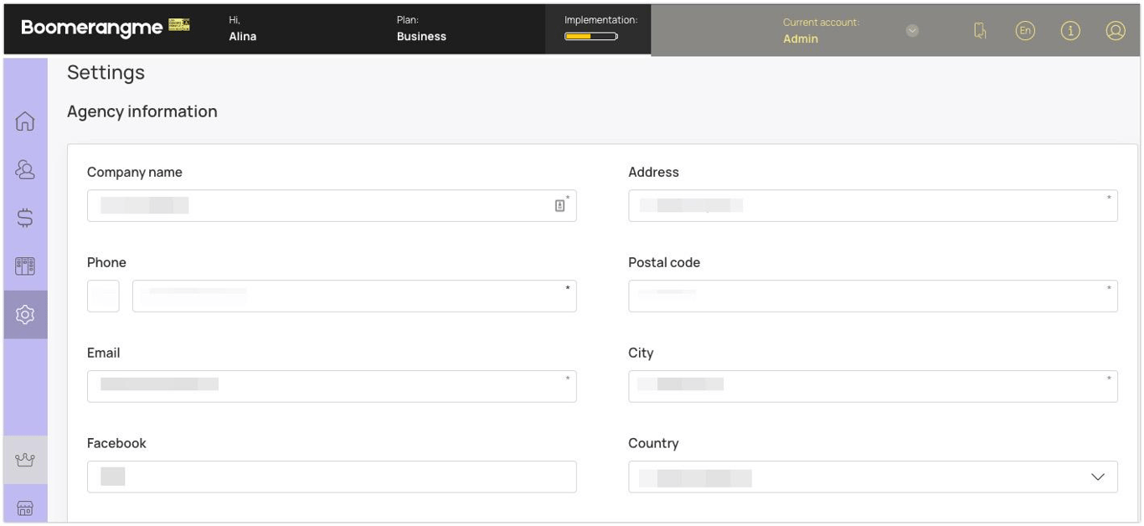Click into the Facebook field
The image size is (1144, 526).
[332, 477]
